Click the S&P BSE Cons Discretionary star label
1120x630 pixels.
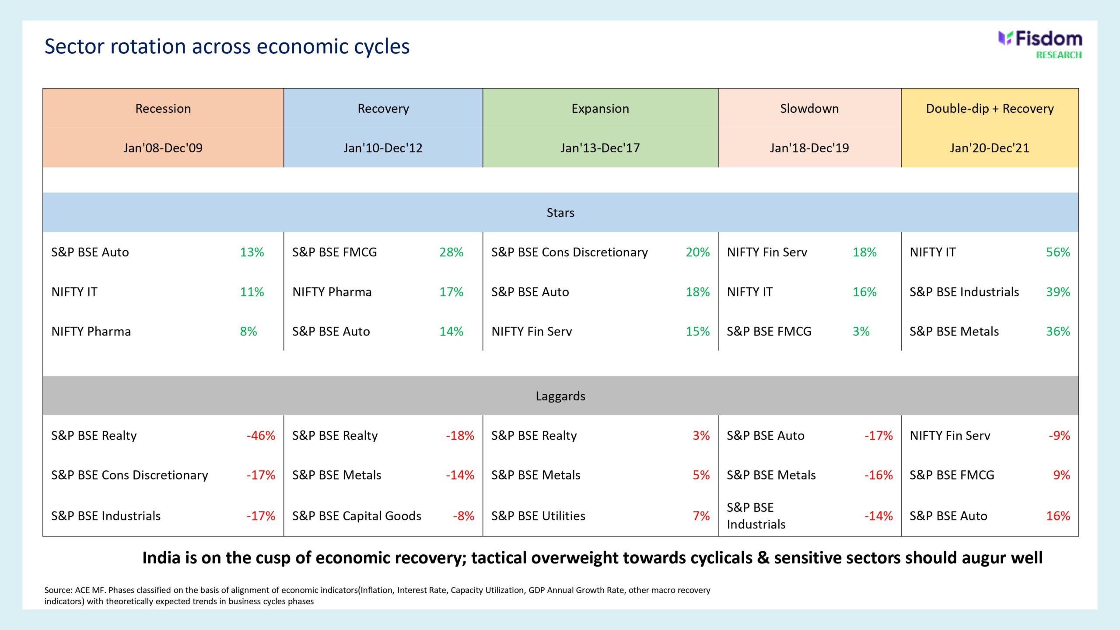click(569, 252)
